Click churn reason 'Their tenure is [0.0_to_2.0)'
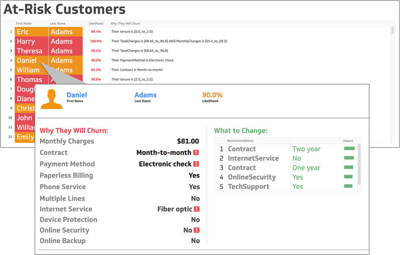The image size is (400, 255). 132,32
